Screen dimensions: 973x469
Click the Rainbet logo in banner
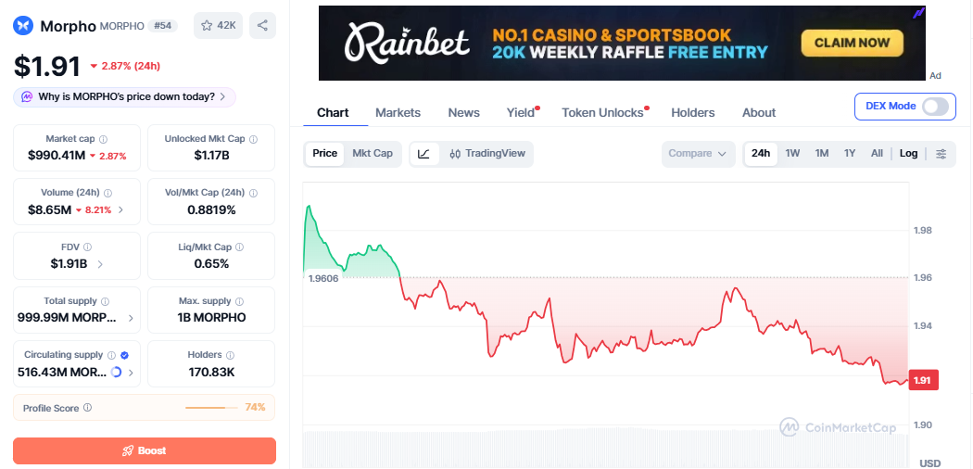[407, 43]
